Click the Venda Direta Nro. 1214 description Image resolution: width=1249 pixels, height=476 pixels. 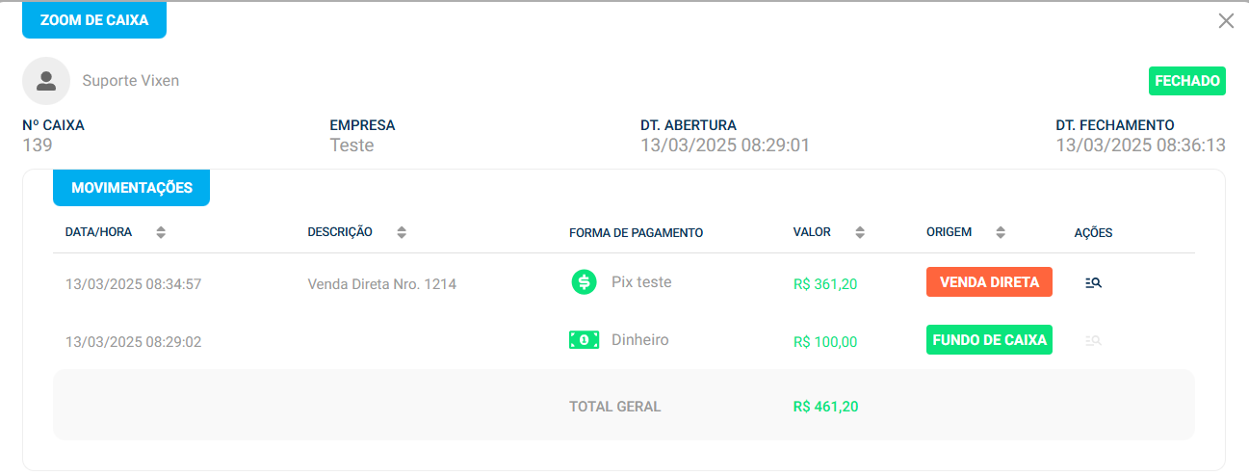point(381,284)
